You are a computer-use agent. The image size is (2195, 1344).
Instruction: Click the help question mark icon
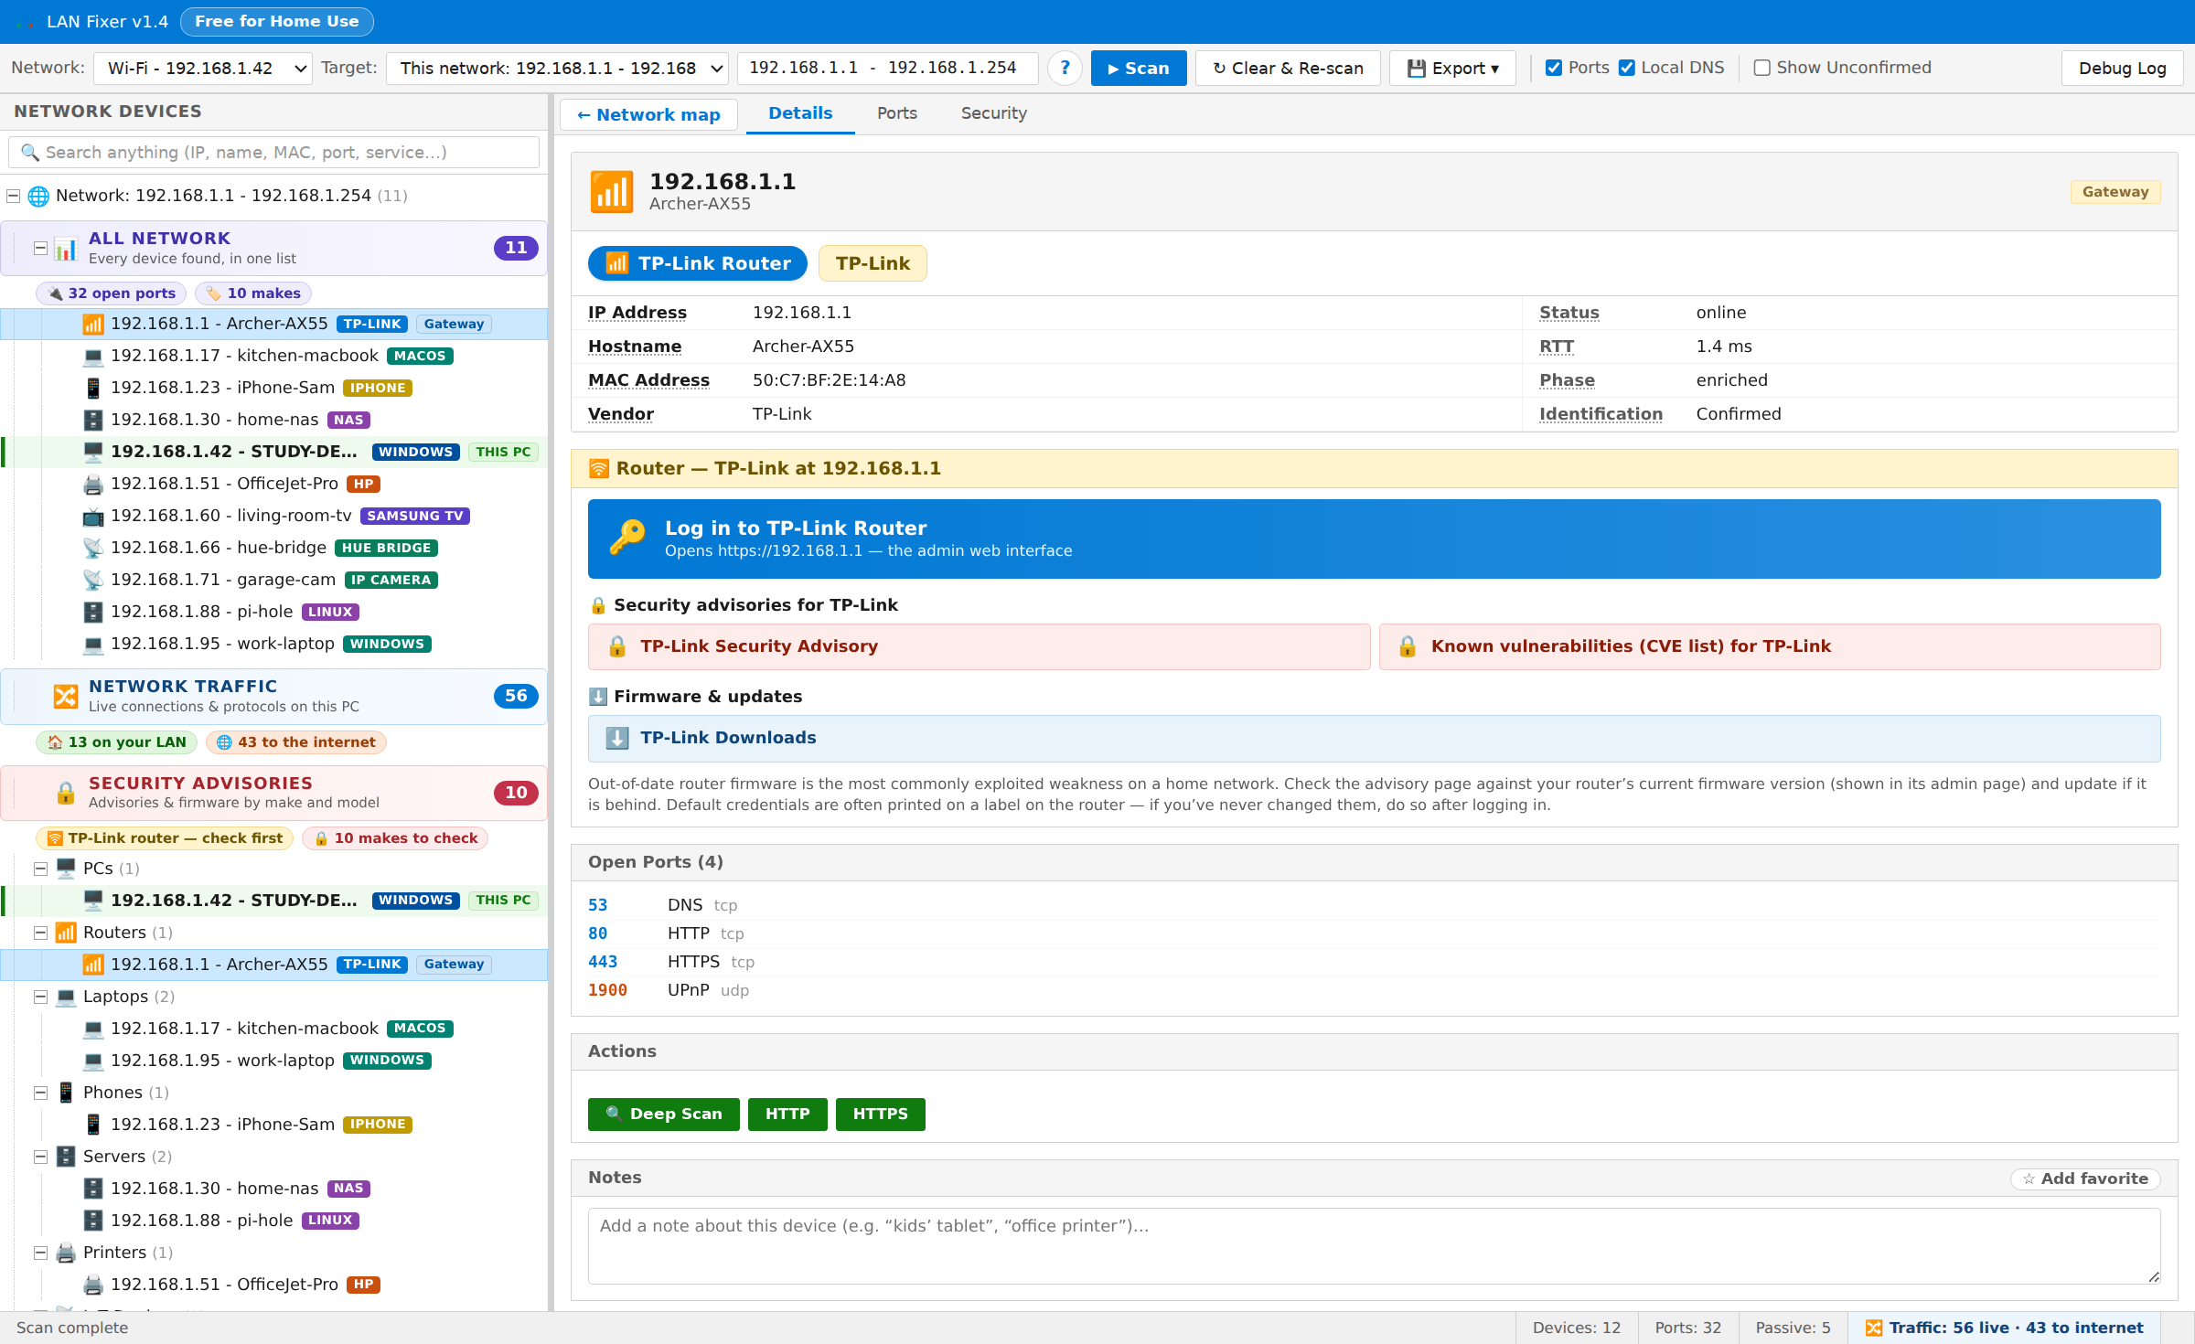tap(1065, 68)
